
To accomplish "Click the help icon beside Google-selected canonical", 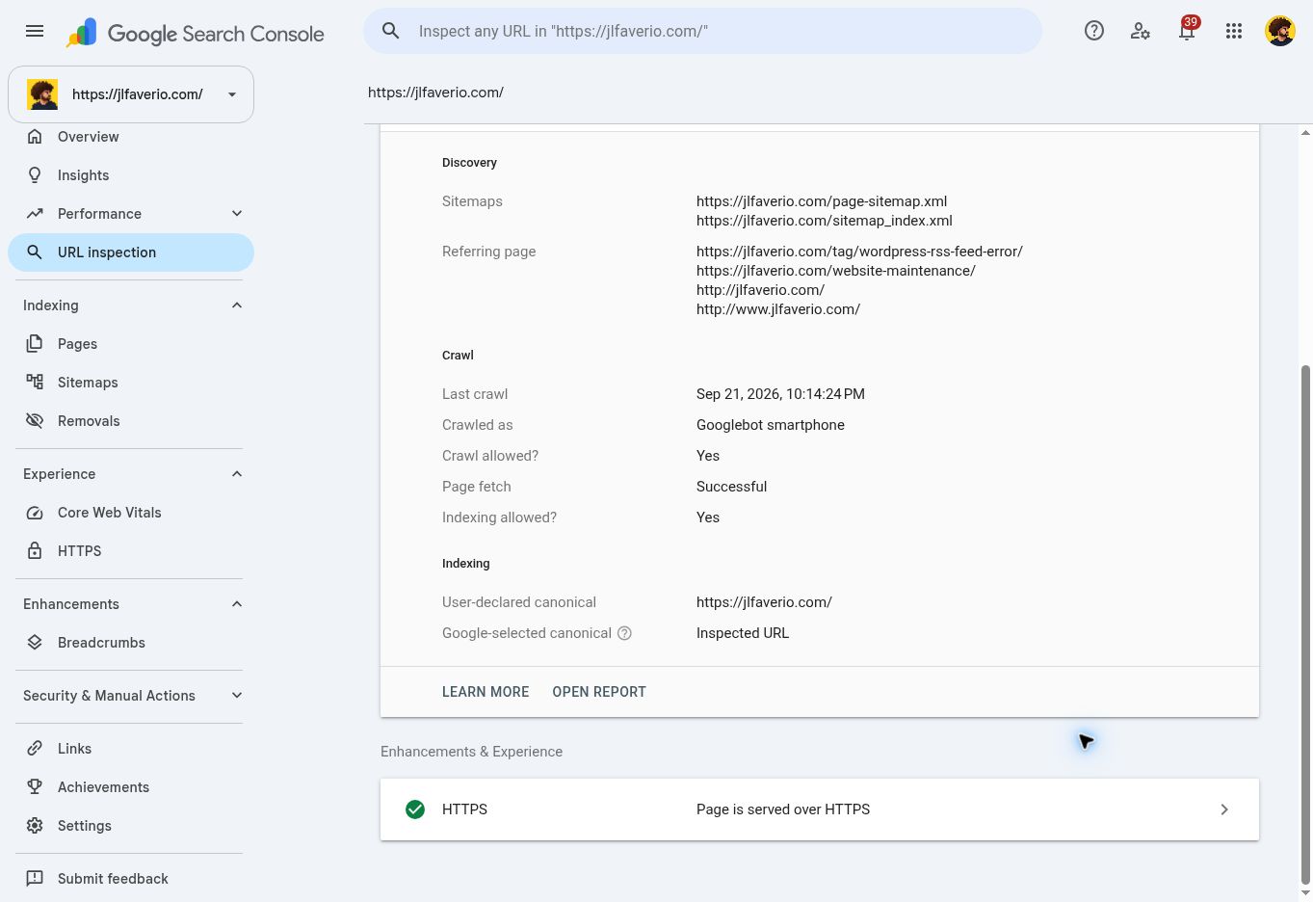I will point(624,633).
